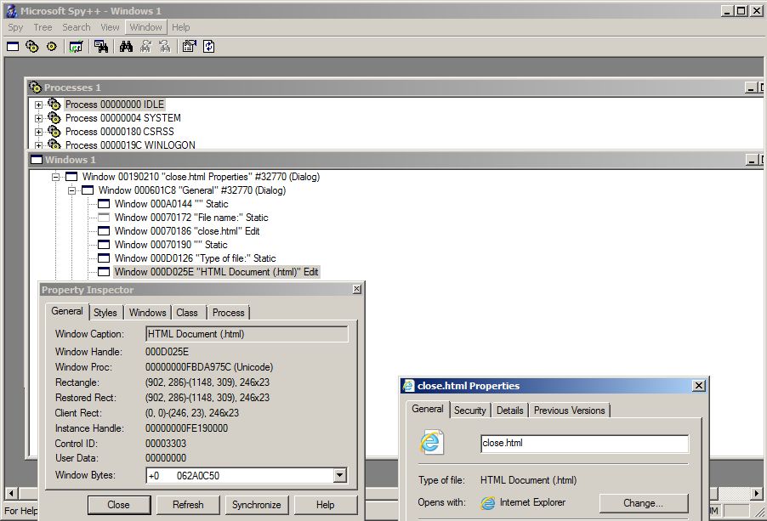The image size is (767, 521).
Task: Click the window icon of close.html Edit row
Action: pyautogui.click(x=104, y=231)
